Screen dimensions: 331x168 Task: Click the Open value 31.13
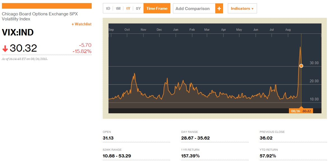(108, 138)
